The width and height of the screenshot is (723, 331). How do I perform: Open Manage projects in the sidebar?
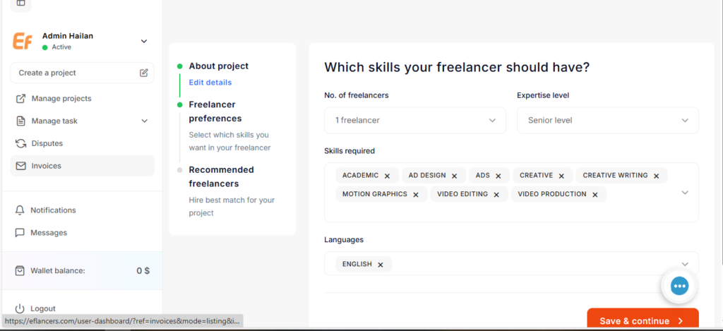point(61,98)
